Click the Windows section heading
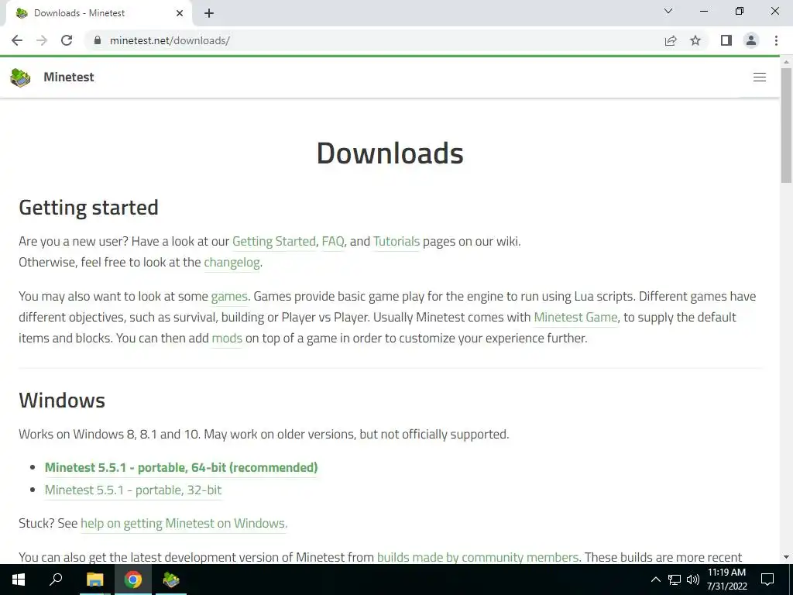The width and height of the screenshot is (793, 595). coord(62,401)
